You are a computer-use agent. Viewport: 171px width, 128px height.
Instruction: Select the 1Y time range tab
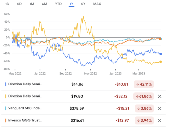click(72, 4)
